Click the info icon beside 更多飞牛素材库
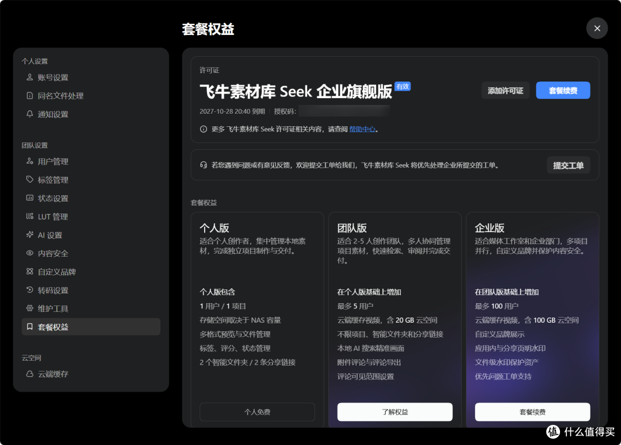The width and height of the screenshot is (621, 445). tap(204, 129)
